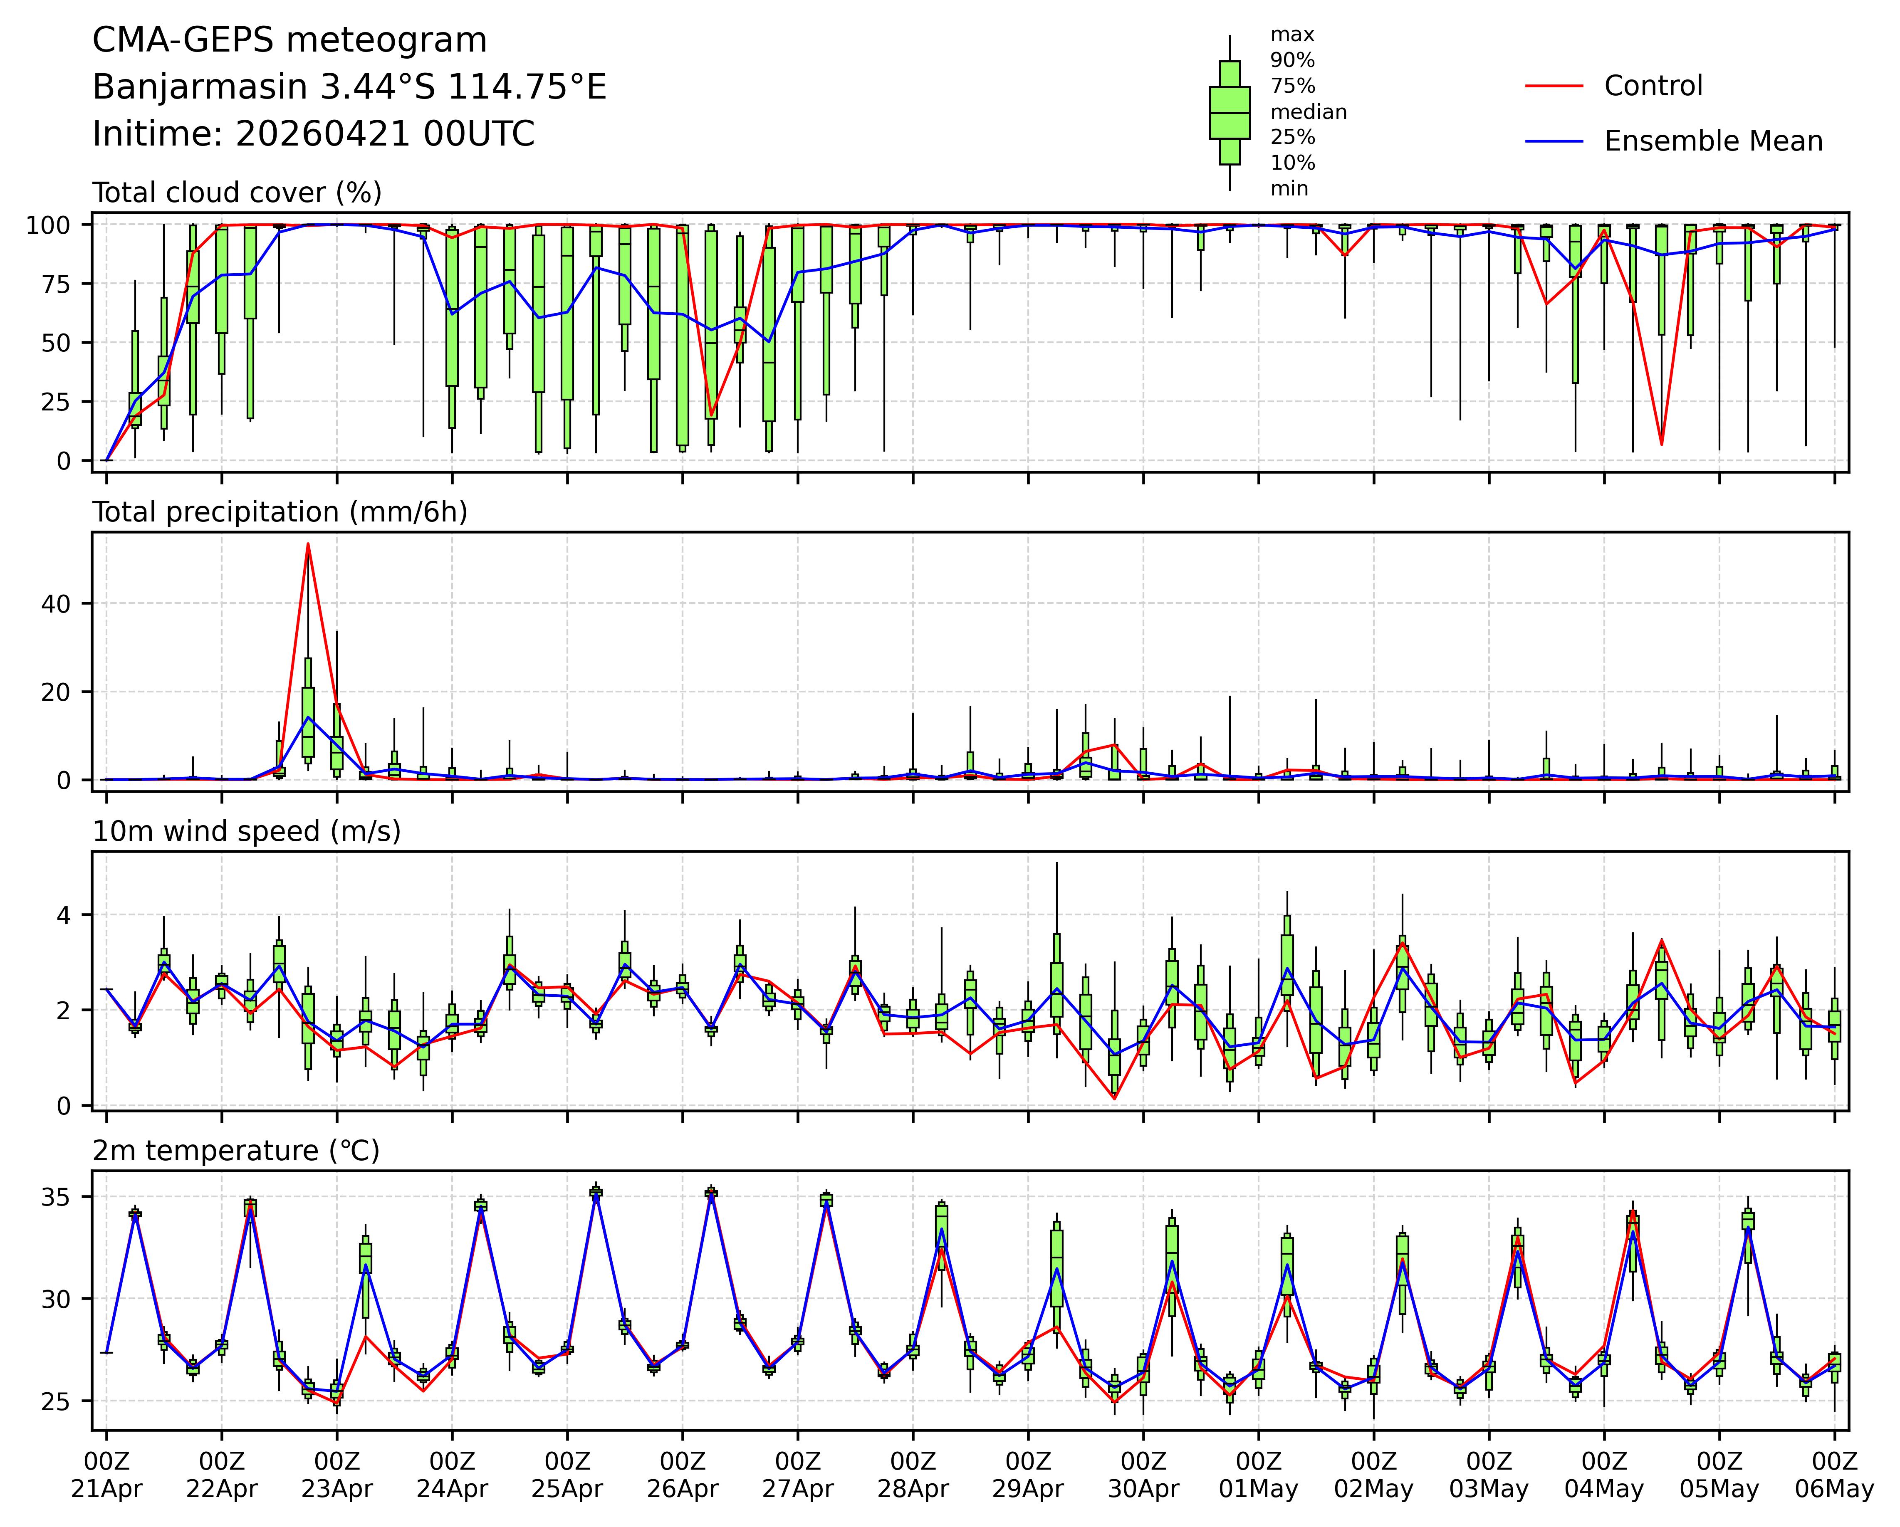Click the red Control legend line
Image resolution: width=1900 pixels, height=1527 pixels.
pos(1554,86)
